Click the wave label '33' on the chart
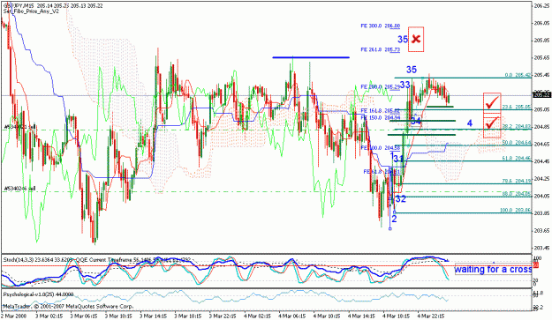 pos(405,85)
